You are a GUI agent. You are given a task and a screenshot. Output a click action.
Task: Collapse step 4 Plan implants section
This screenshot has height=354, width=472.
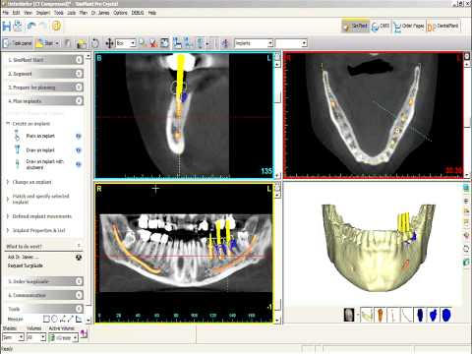44,101
